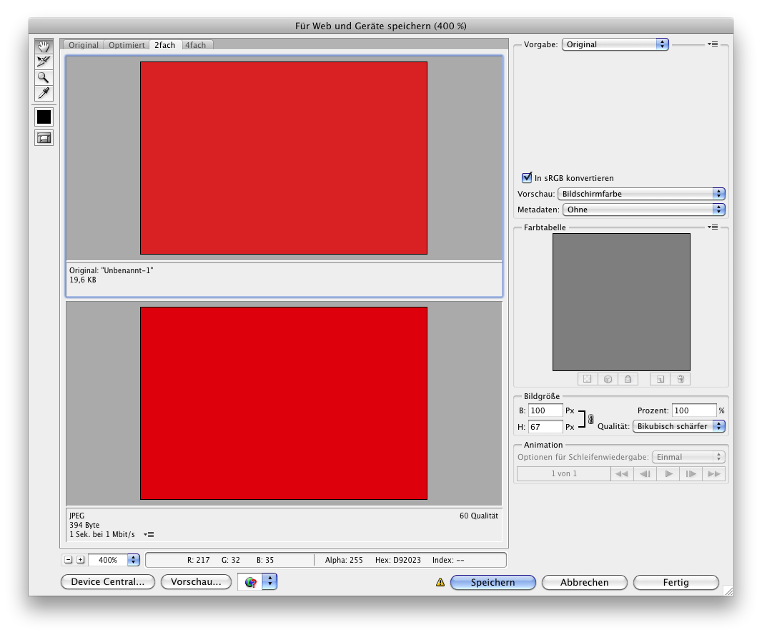
Task: Click the B width input field
Action: tap(545, 410)
